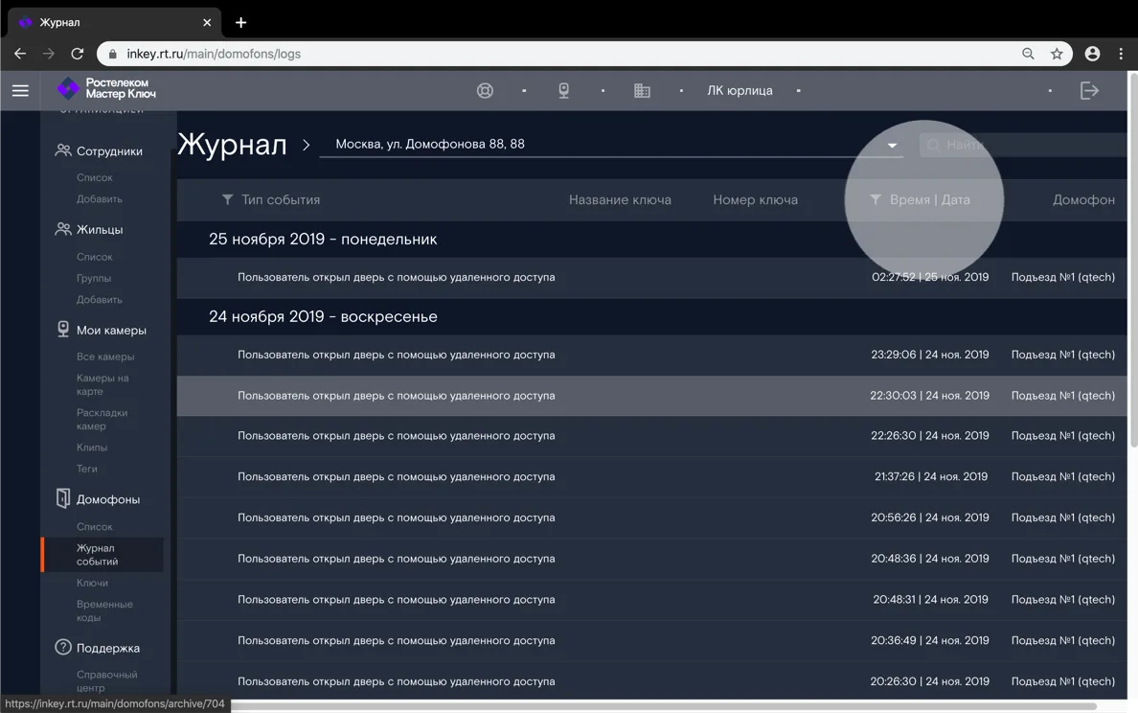Open Жильцы section in sidebar

tap(100, 229)
